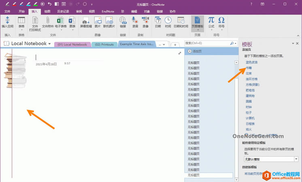
Task: Click 屏幕剪辑 (Screen Clipping) icon
Action: pyautogui.click(x=86, y=22)
